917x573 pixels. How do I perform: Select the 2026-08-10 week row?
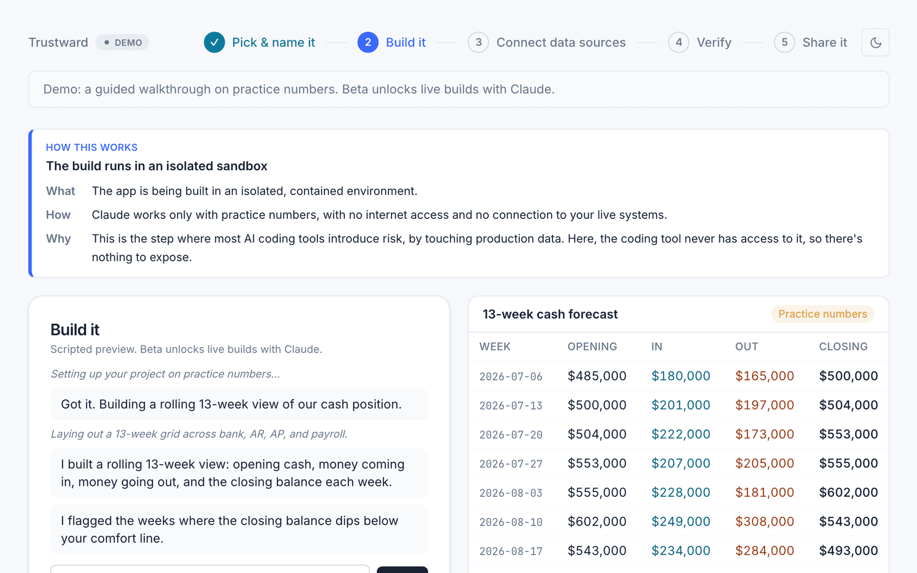679,521
